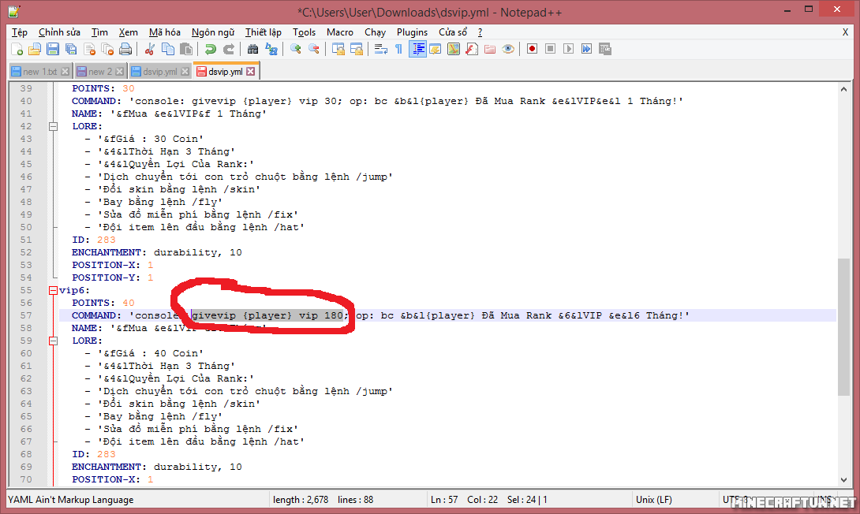This screenshot has height=514, width=860.
Task: Toggle Show All Characters pilcrow icon
Action: 398,50
